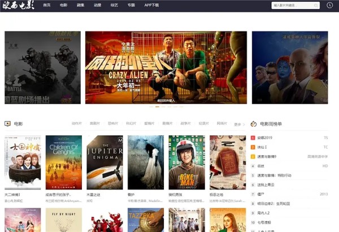Open 速度与激情:特别行动 ranking entry
Screen dimensions: 339x232
coord(274,175)
